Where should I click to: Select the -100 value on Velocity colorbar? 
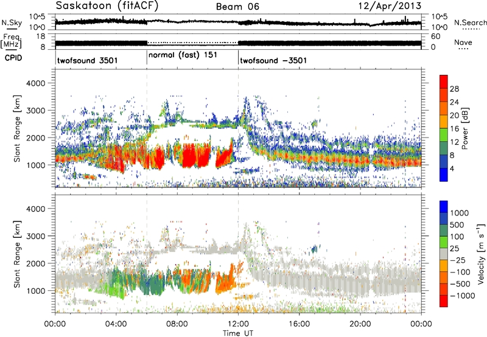460,272
